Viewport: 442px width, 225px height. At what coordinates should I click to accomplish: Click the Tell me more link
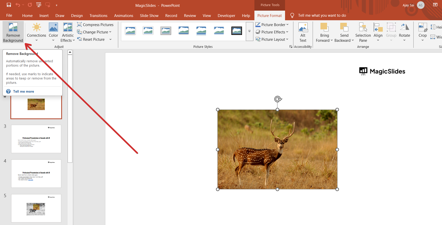(x=23, y=91)
